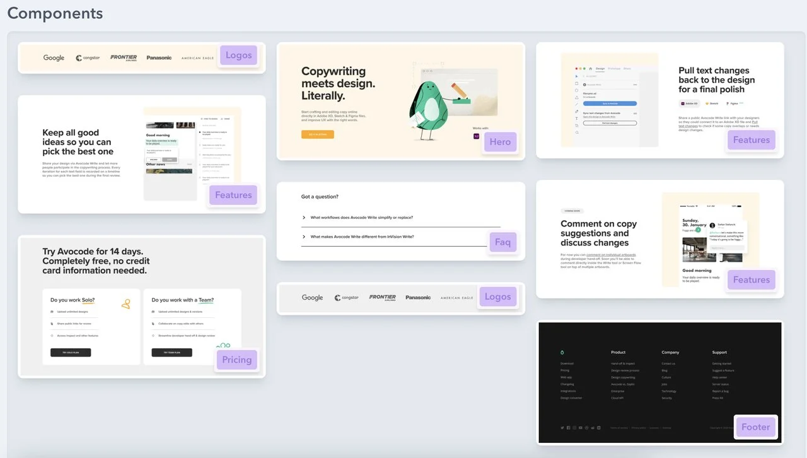
Task: Click the congstar logo in the gray Logos card
Action: 346,298
